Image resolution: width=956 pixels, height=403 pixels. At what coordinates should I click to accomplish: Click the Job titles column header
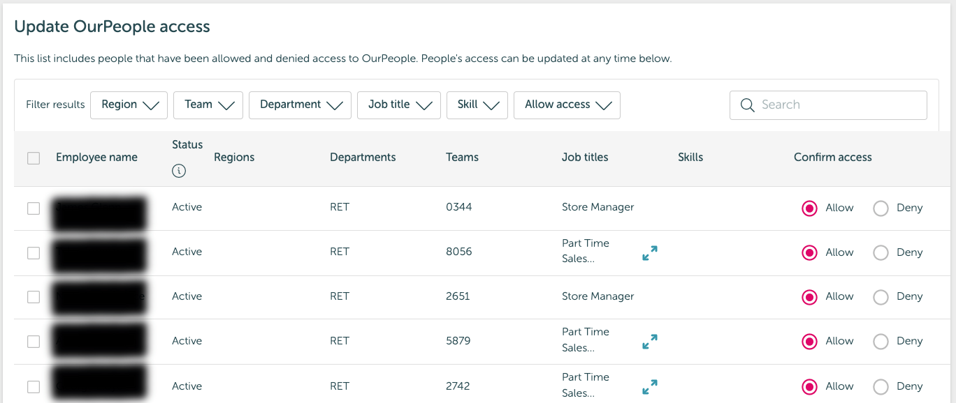coord(585,158)
